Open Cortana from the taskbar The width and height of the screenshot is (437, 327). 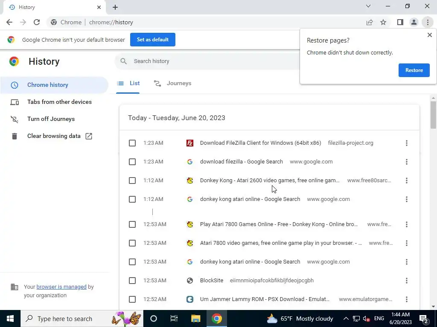154,318
